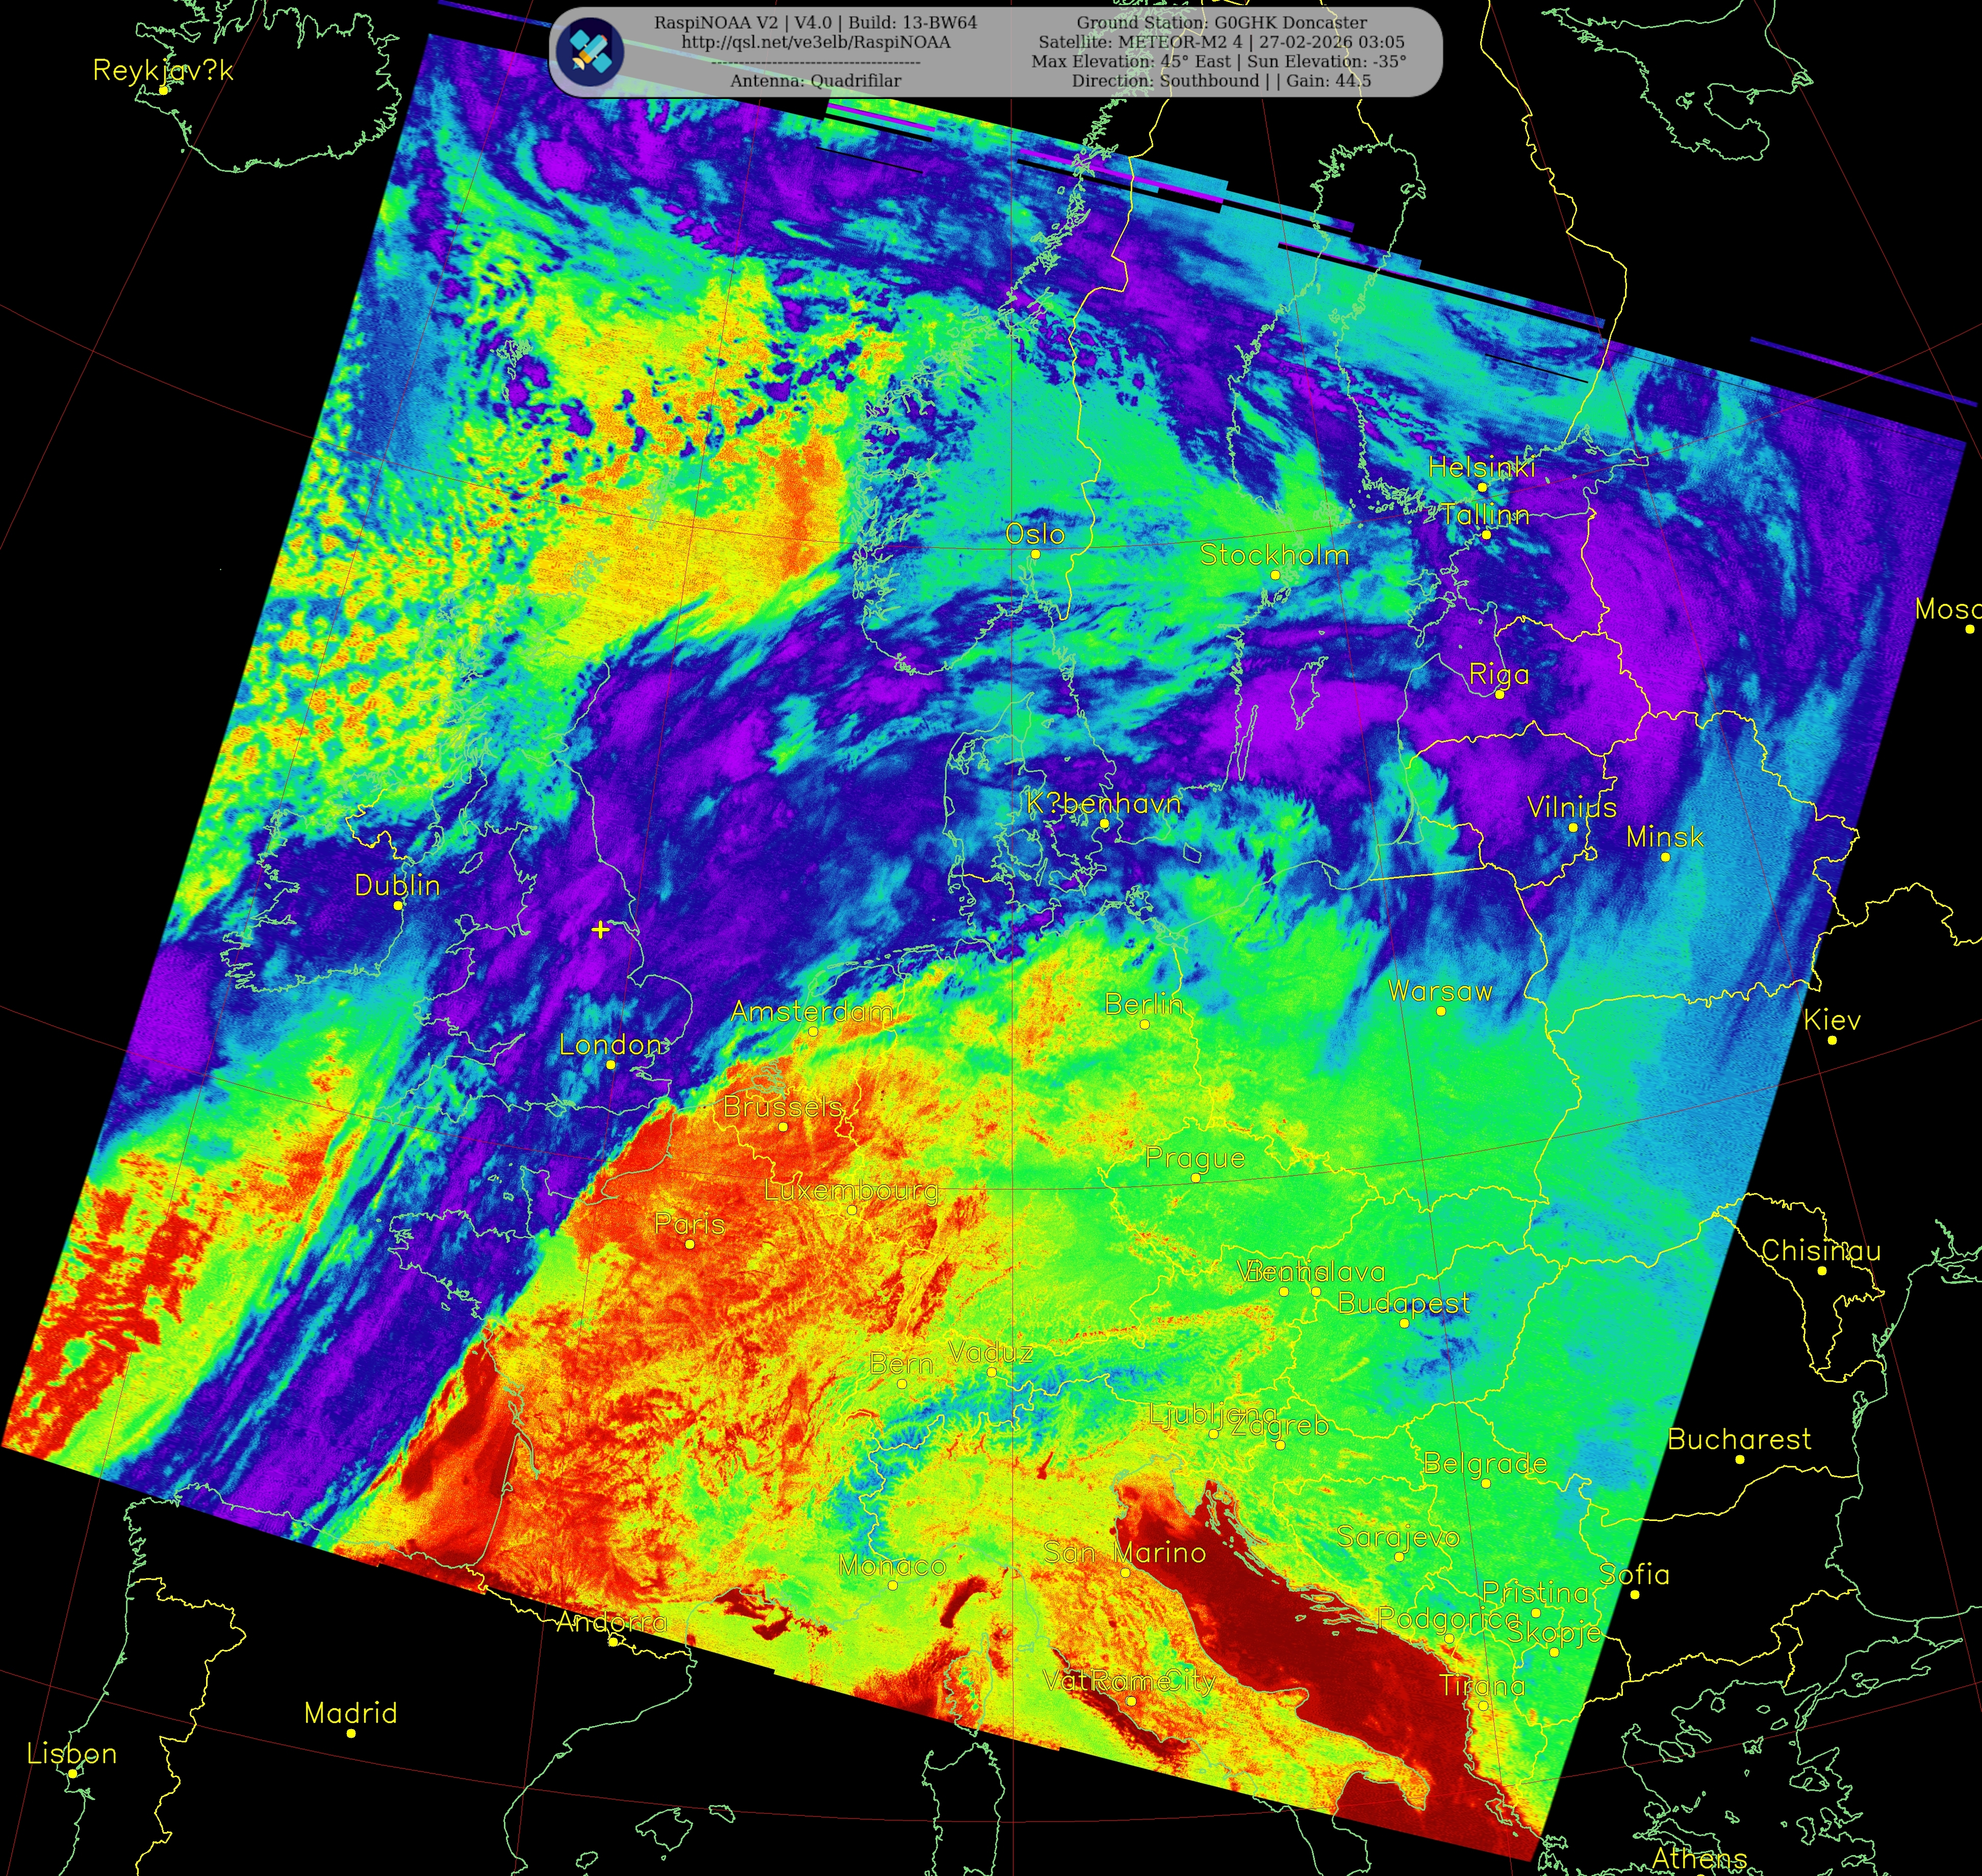
Task: Click the Dublin city dot marker
Action: coord(398,905)
